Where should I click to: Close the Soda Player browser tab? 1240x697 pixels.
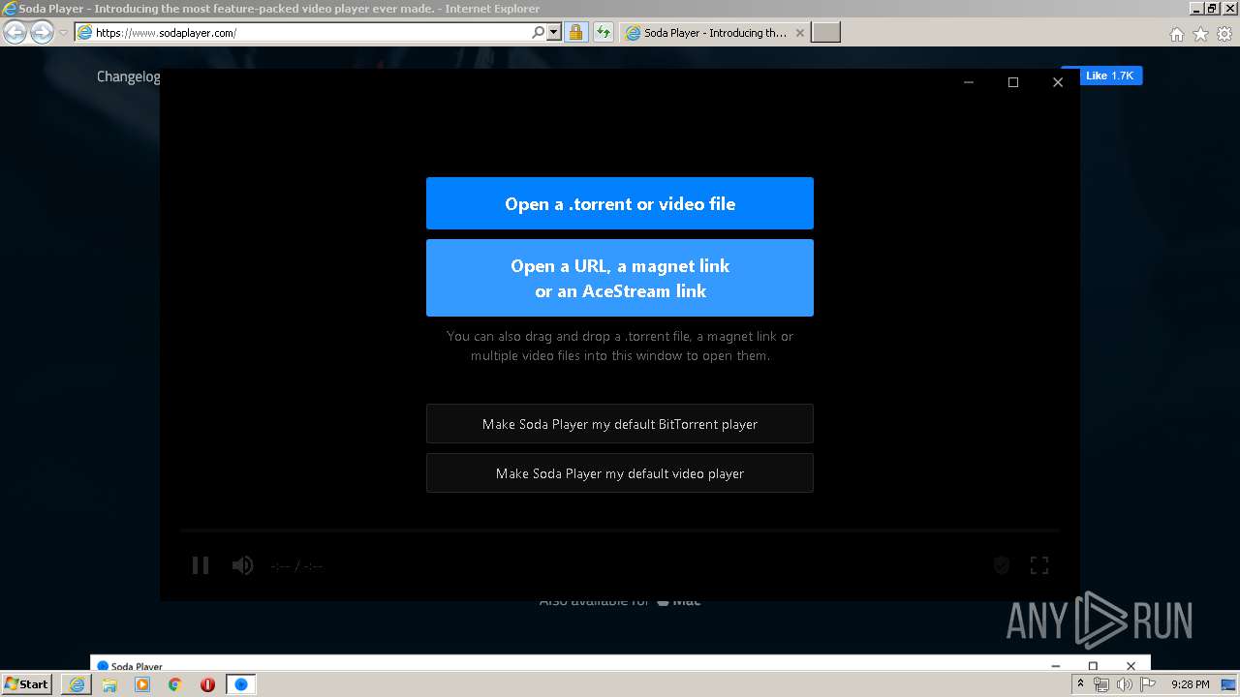click(x=799, y=33)
